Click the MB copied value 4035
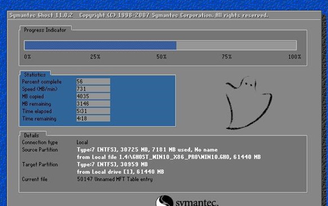 93,97
